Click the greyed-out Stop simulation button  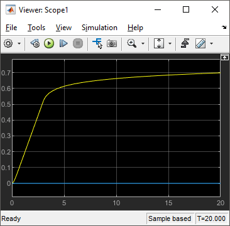[x=78, y=43]
